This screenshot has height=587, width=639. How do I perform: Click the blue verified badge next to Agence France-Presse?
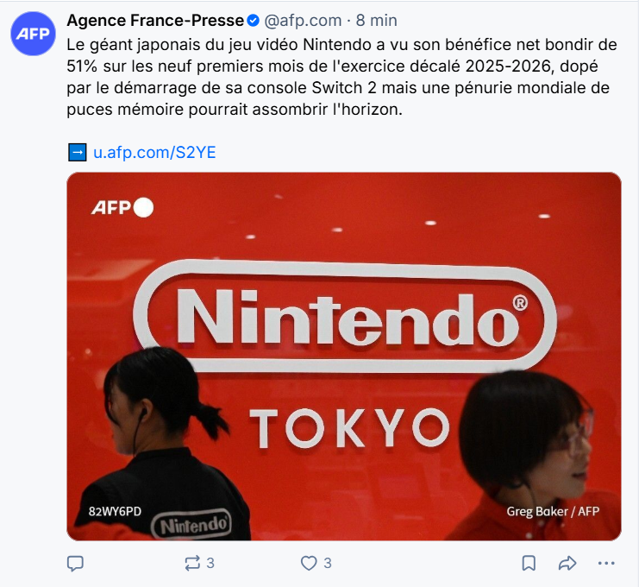pyautogui.click(x=254, y=21)
